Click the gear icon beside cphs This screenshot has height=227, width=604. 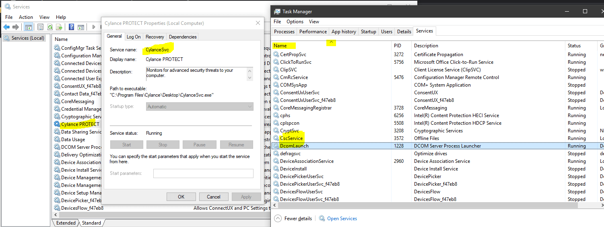[276, 116]
